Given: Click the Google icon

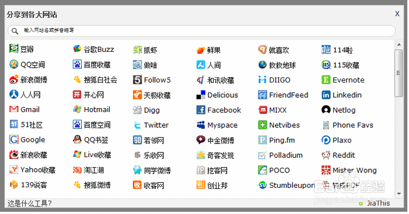Looking at the screenshot, I should 14,139.
